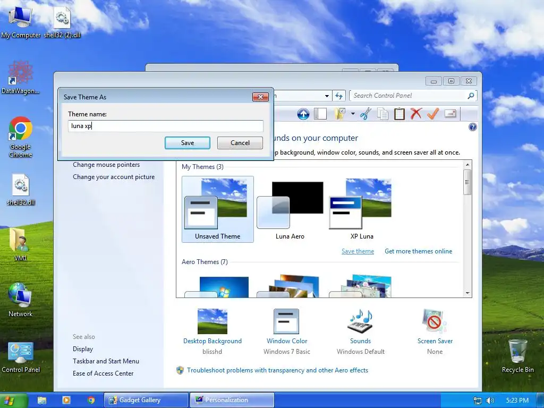Click the Save button in Save Theme As dialog
This screenshot has height=408, width=544.
coord(188,142)
